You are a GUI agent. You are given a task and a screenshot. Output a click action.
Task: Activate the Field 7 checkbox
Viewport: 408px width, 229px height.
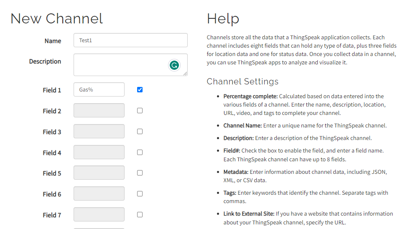(x=140, y=214)
